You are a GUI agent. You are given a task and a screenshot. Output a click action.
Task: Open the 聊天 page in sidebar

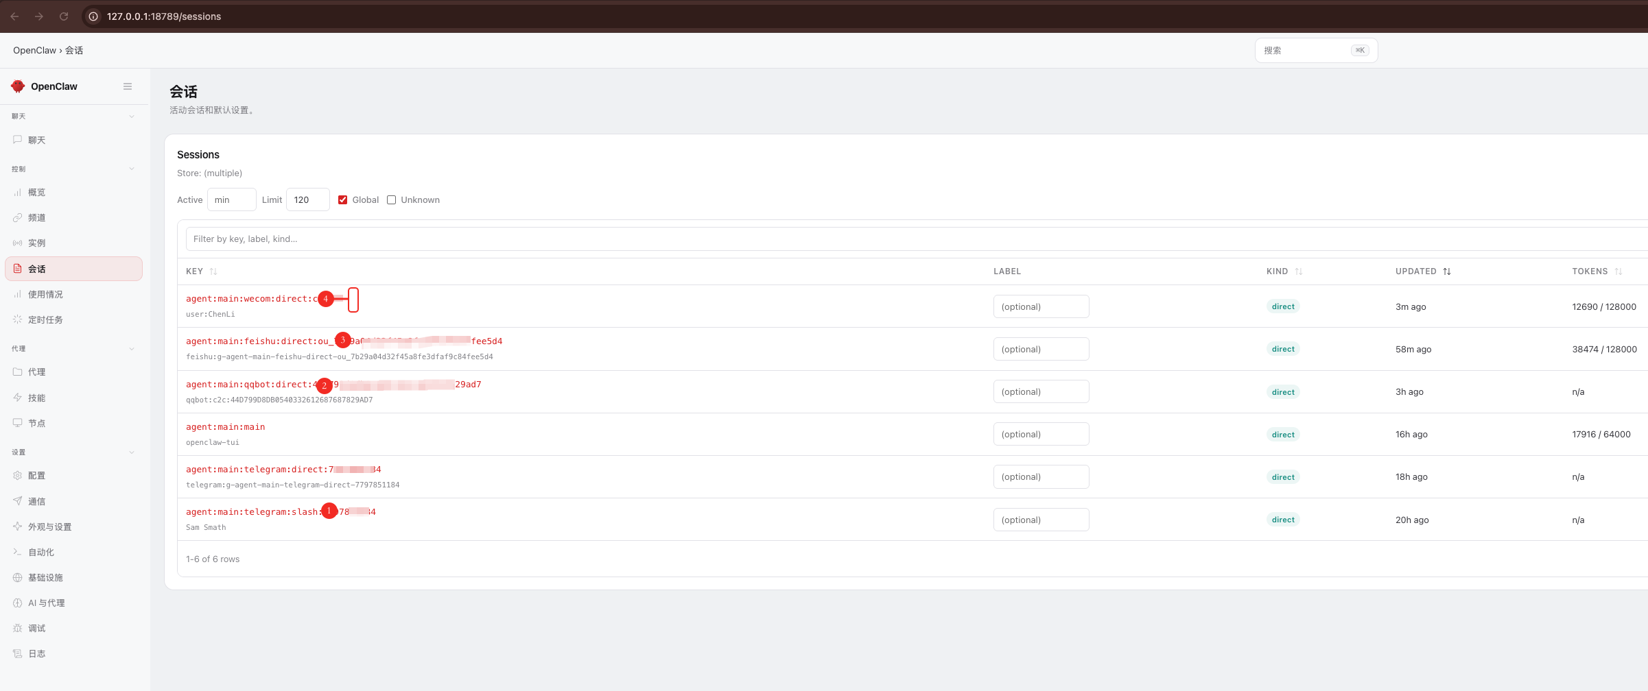[x=37, y=140]
